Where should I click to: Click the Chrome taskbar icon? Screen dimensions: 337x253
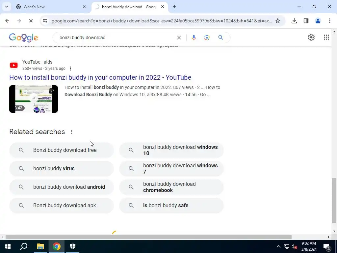pyautogui.click(x=57, y=246)
